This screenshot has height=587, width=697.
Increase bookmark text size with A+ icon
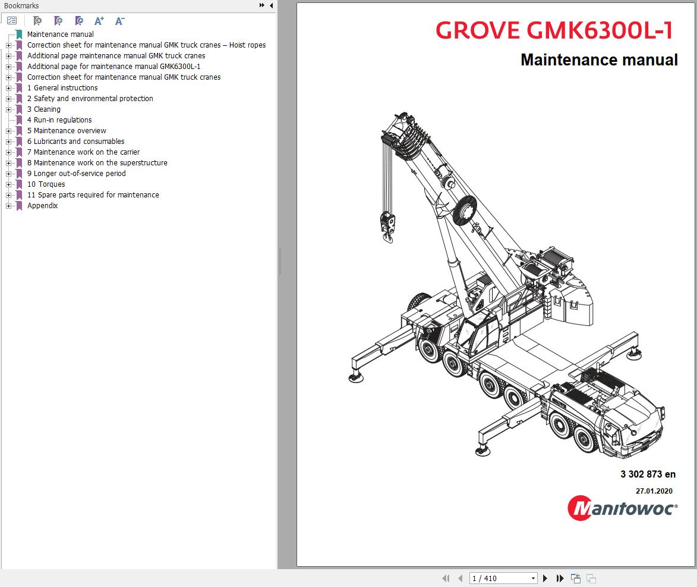tap(99, 21)
